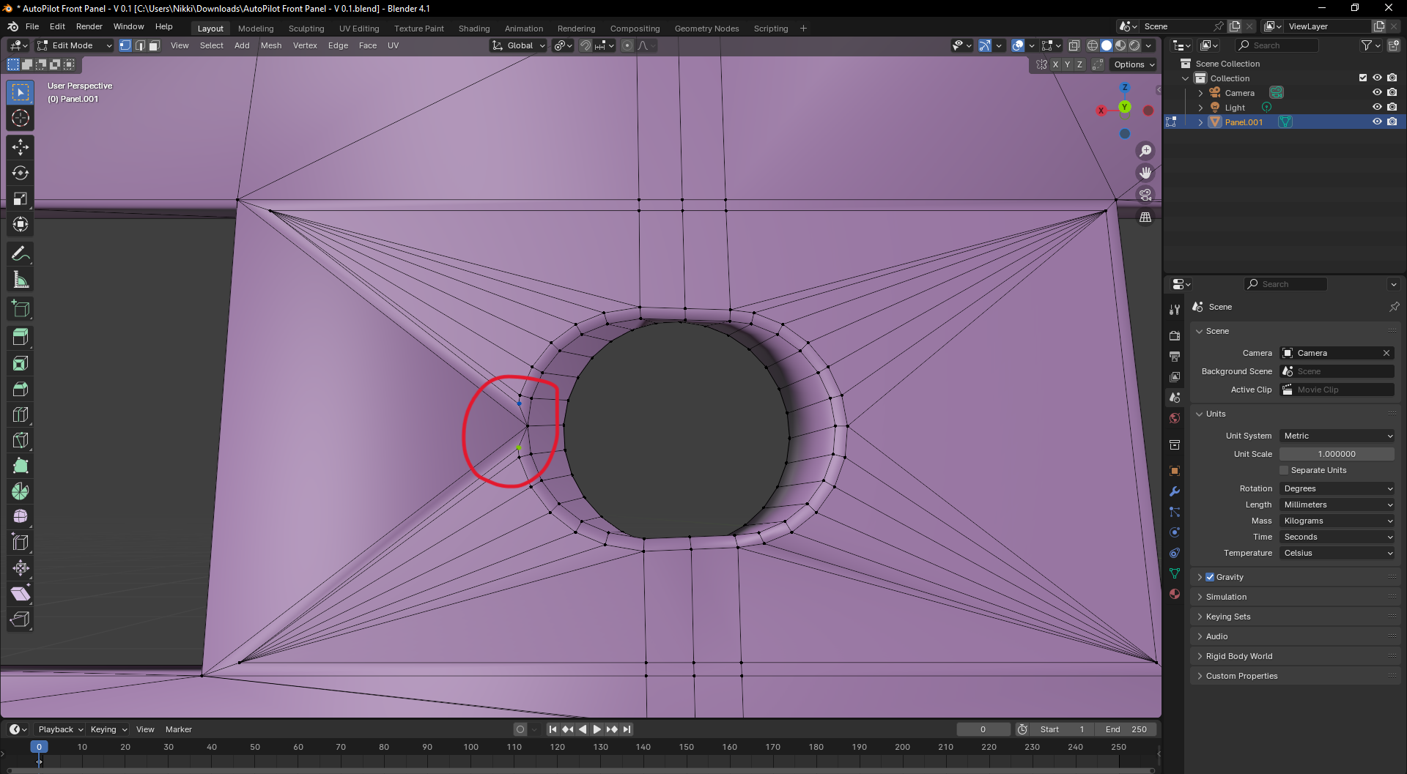
Task: Select the Move tool
Action: (x=21, y=147)
